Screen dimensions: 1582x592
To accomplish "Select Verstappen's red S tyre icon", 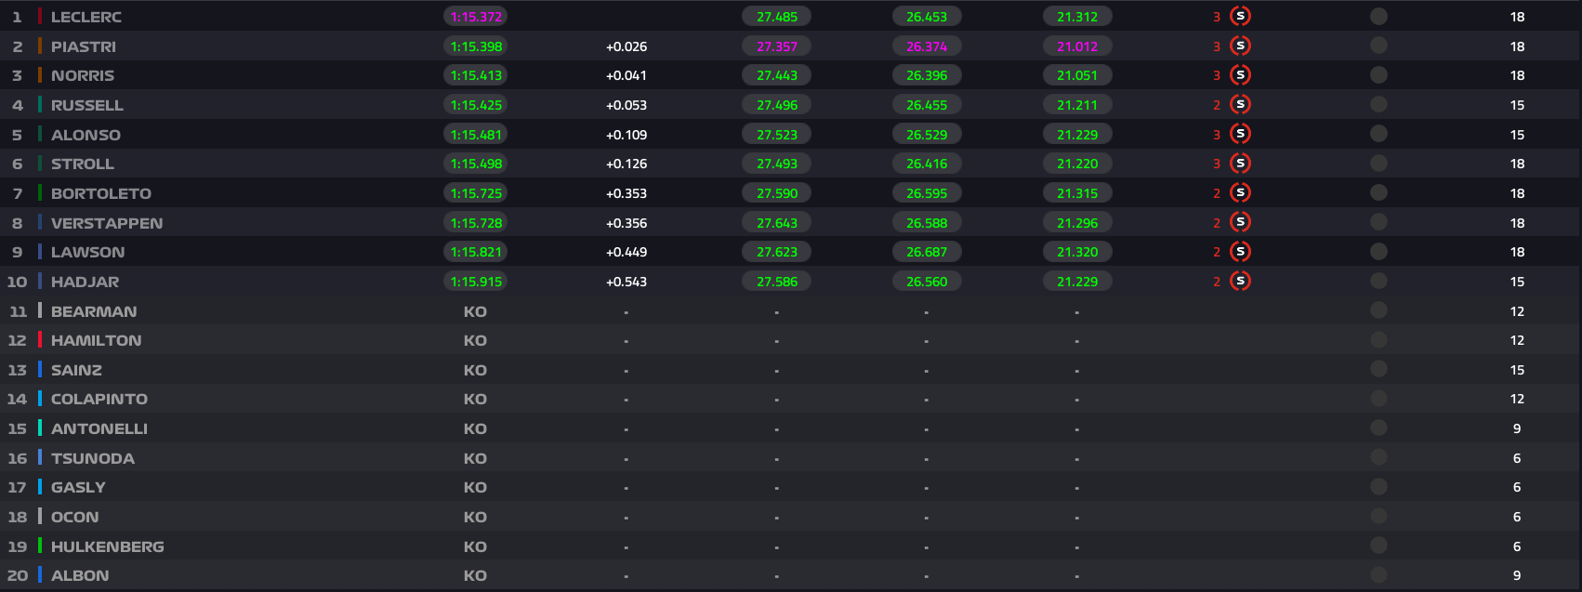I will [x=1240, y=222].
